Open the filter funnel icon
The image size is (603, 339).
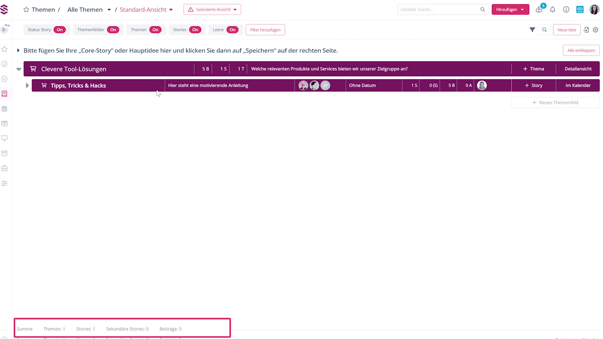tap(532, 30)
